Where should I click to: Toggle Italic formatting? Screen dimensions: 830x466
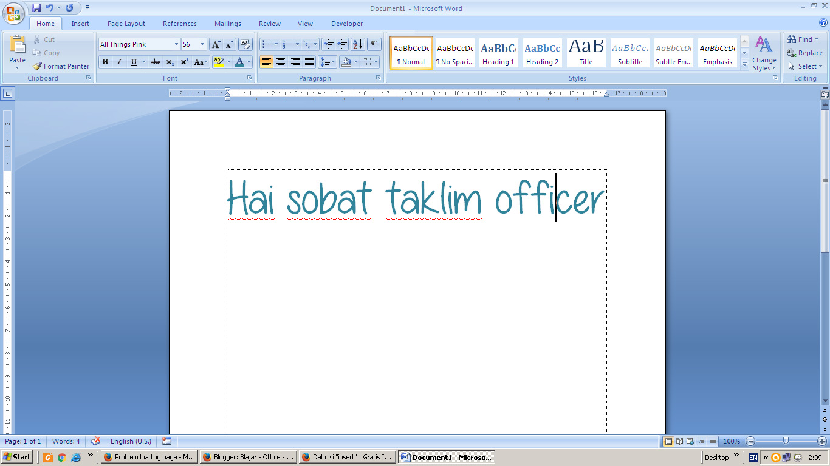point(119,62)
